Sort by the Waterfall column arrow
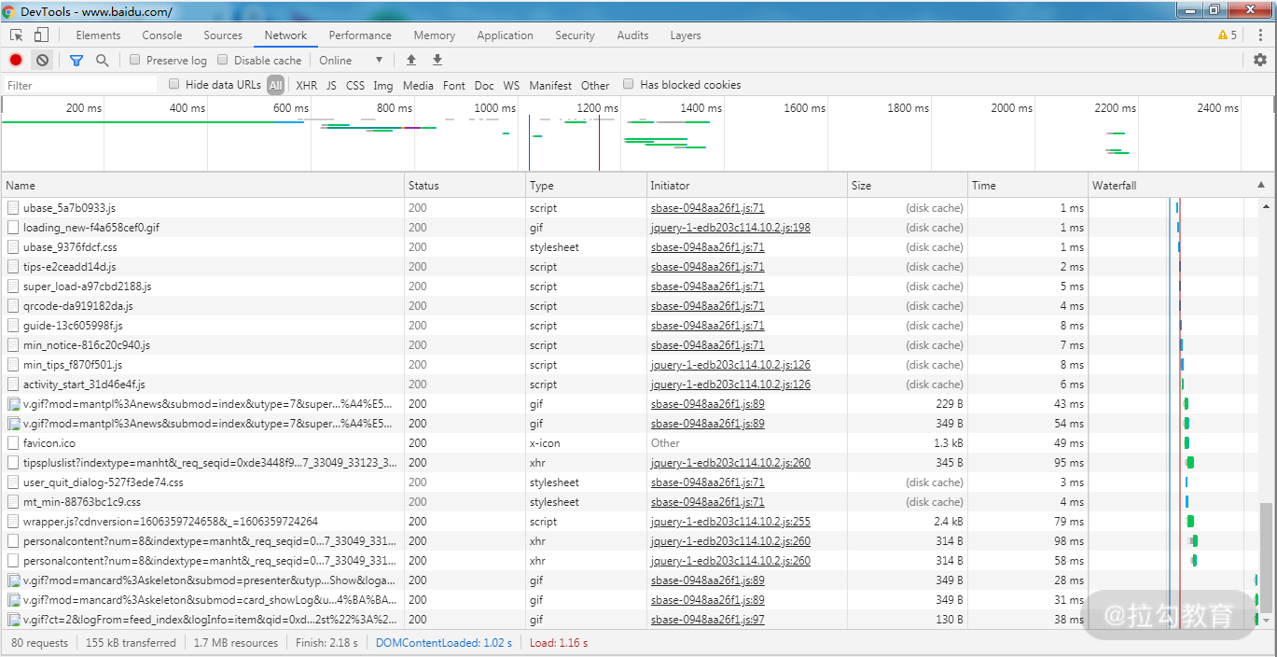 (x=1261, y=185)
